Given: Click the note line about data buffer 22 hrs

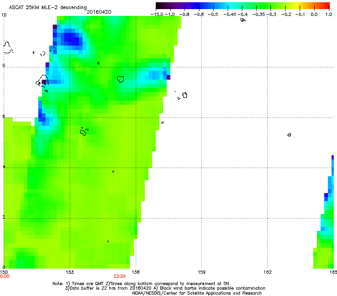Looking at the screenshot, I should tap(165, 288).
